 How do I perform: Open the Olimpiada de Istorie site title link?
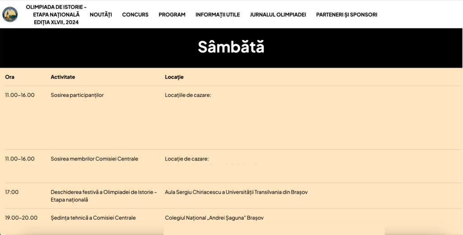click(x=56, y=14)
